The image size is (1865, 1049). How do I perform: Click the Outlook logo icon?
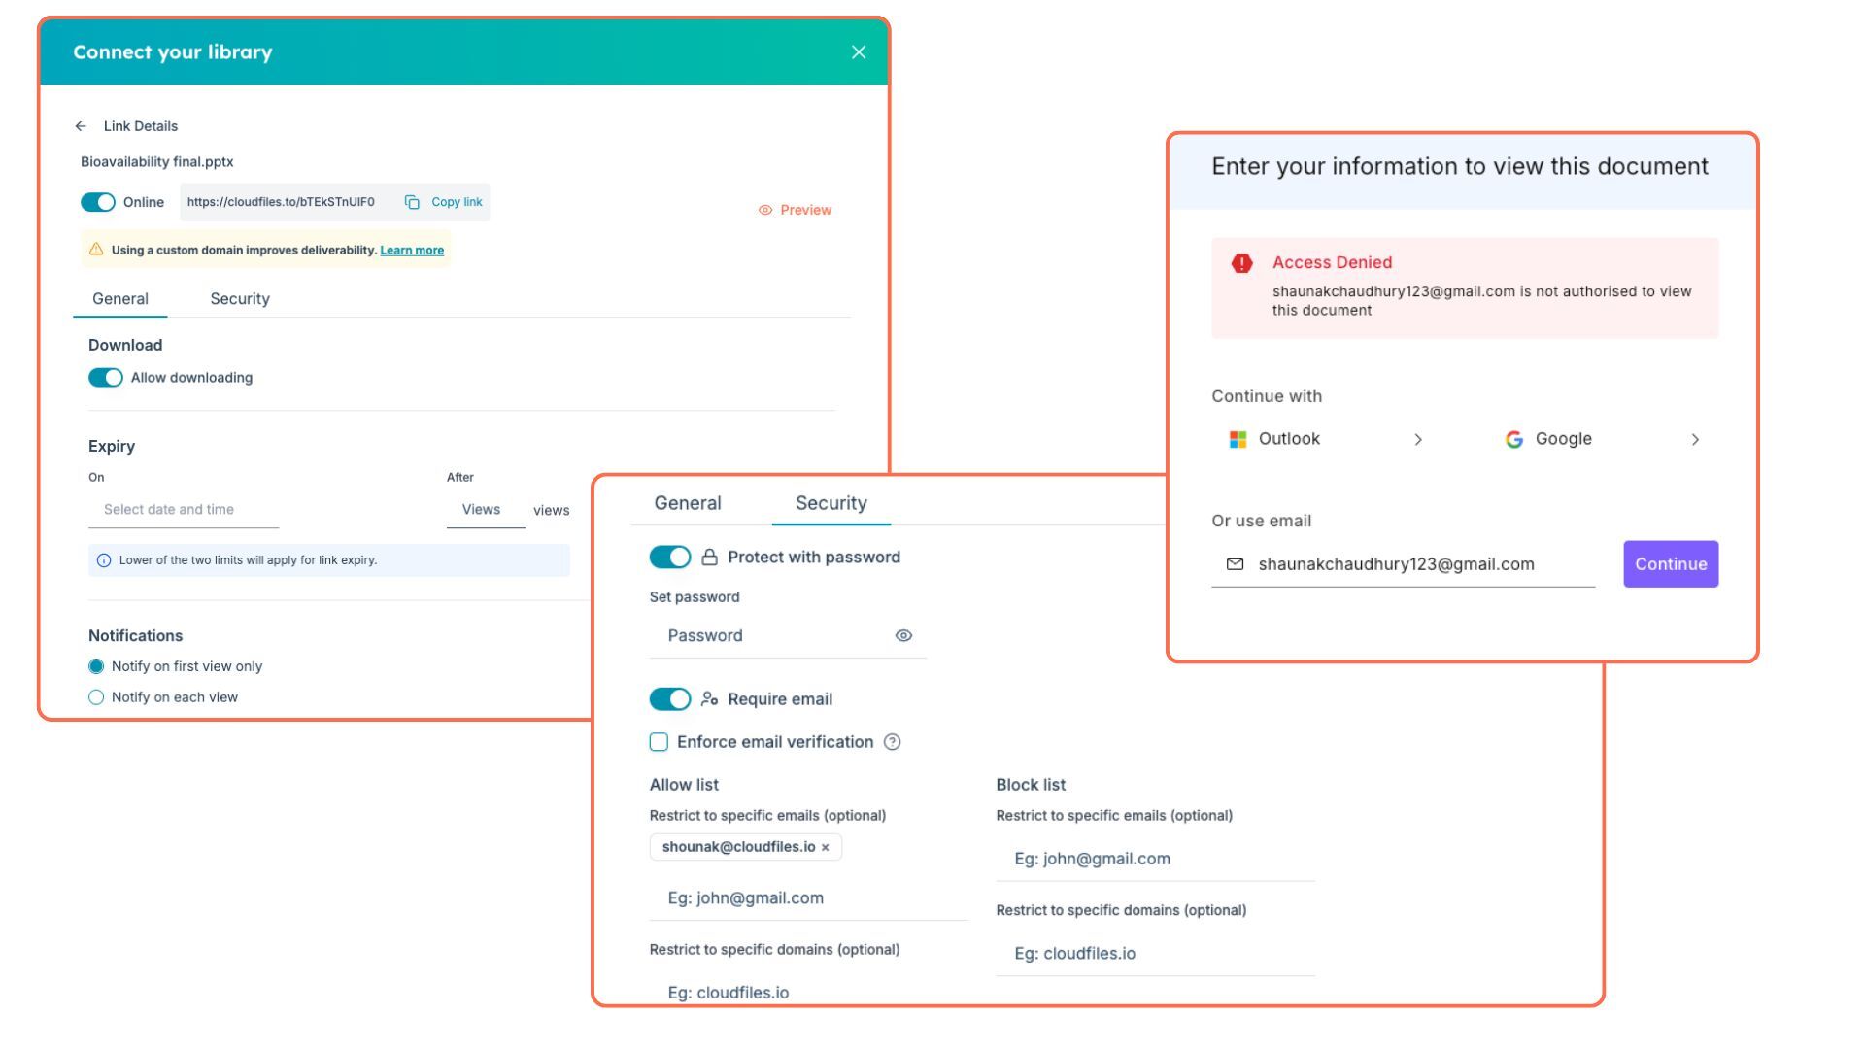pyautogui.click(x=1238, y=440)
